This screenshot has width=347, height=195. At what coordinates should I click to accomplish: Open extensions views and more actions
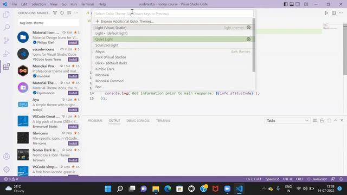click(76, 13)
